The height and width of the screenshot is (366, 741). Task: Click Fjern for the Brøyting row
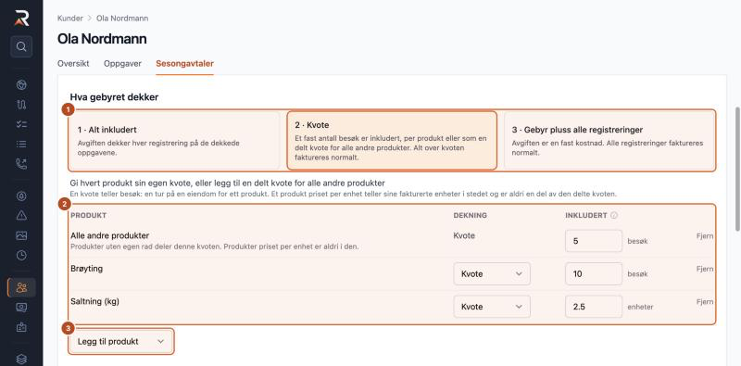click(705, 269)
